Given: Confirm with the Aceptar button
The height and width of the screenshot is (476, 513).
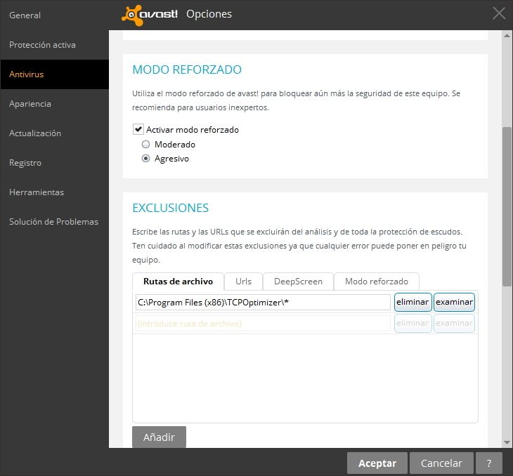Looking at the screenshot, I should [x=377, y=463].
